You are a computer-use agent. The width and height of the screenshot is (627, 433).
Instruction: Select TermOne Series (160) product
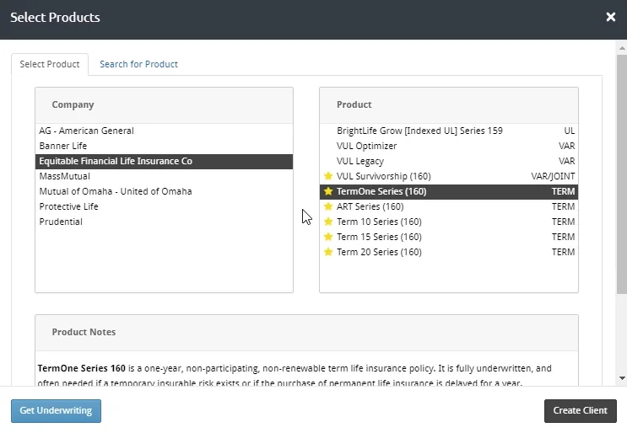[449, 191]
